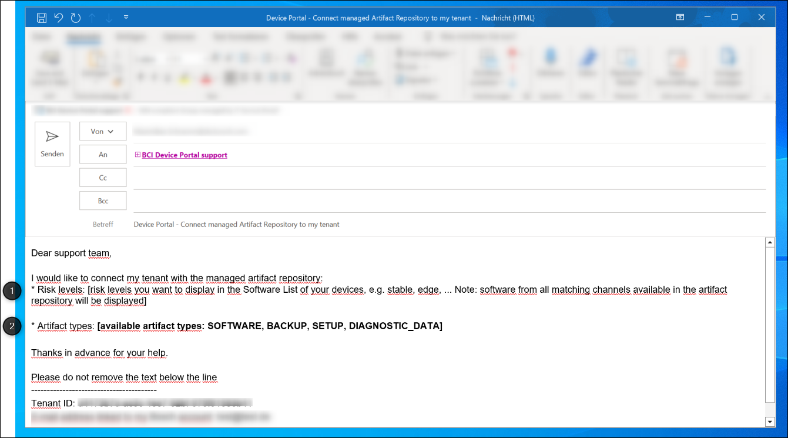Viewport: 788px width, 438px height.
Task: Click the An button to pick recipients
Action: 103,155
